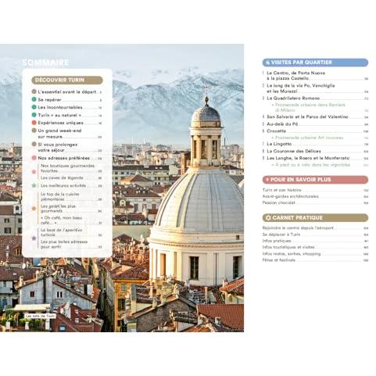Click the Les toits de Turin caption

[40, 316]
